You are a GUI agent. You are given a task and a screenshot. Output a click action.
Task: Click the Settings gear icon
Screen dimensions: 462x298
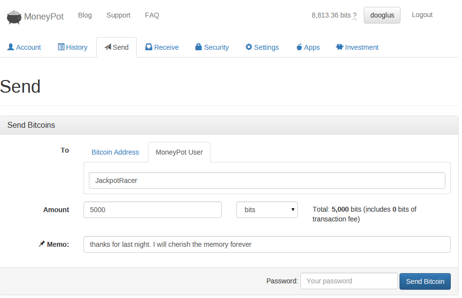coord(249,47)
